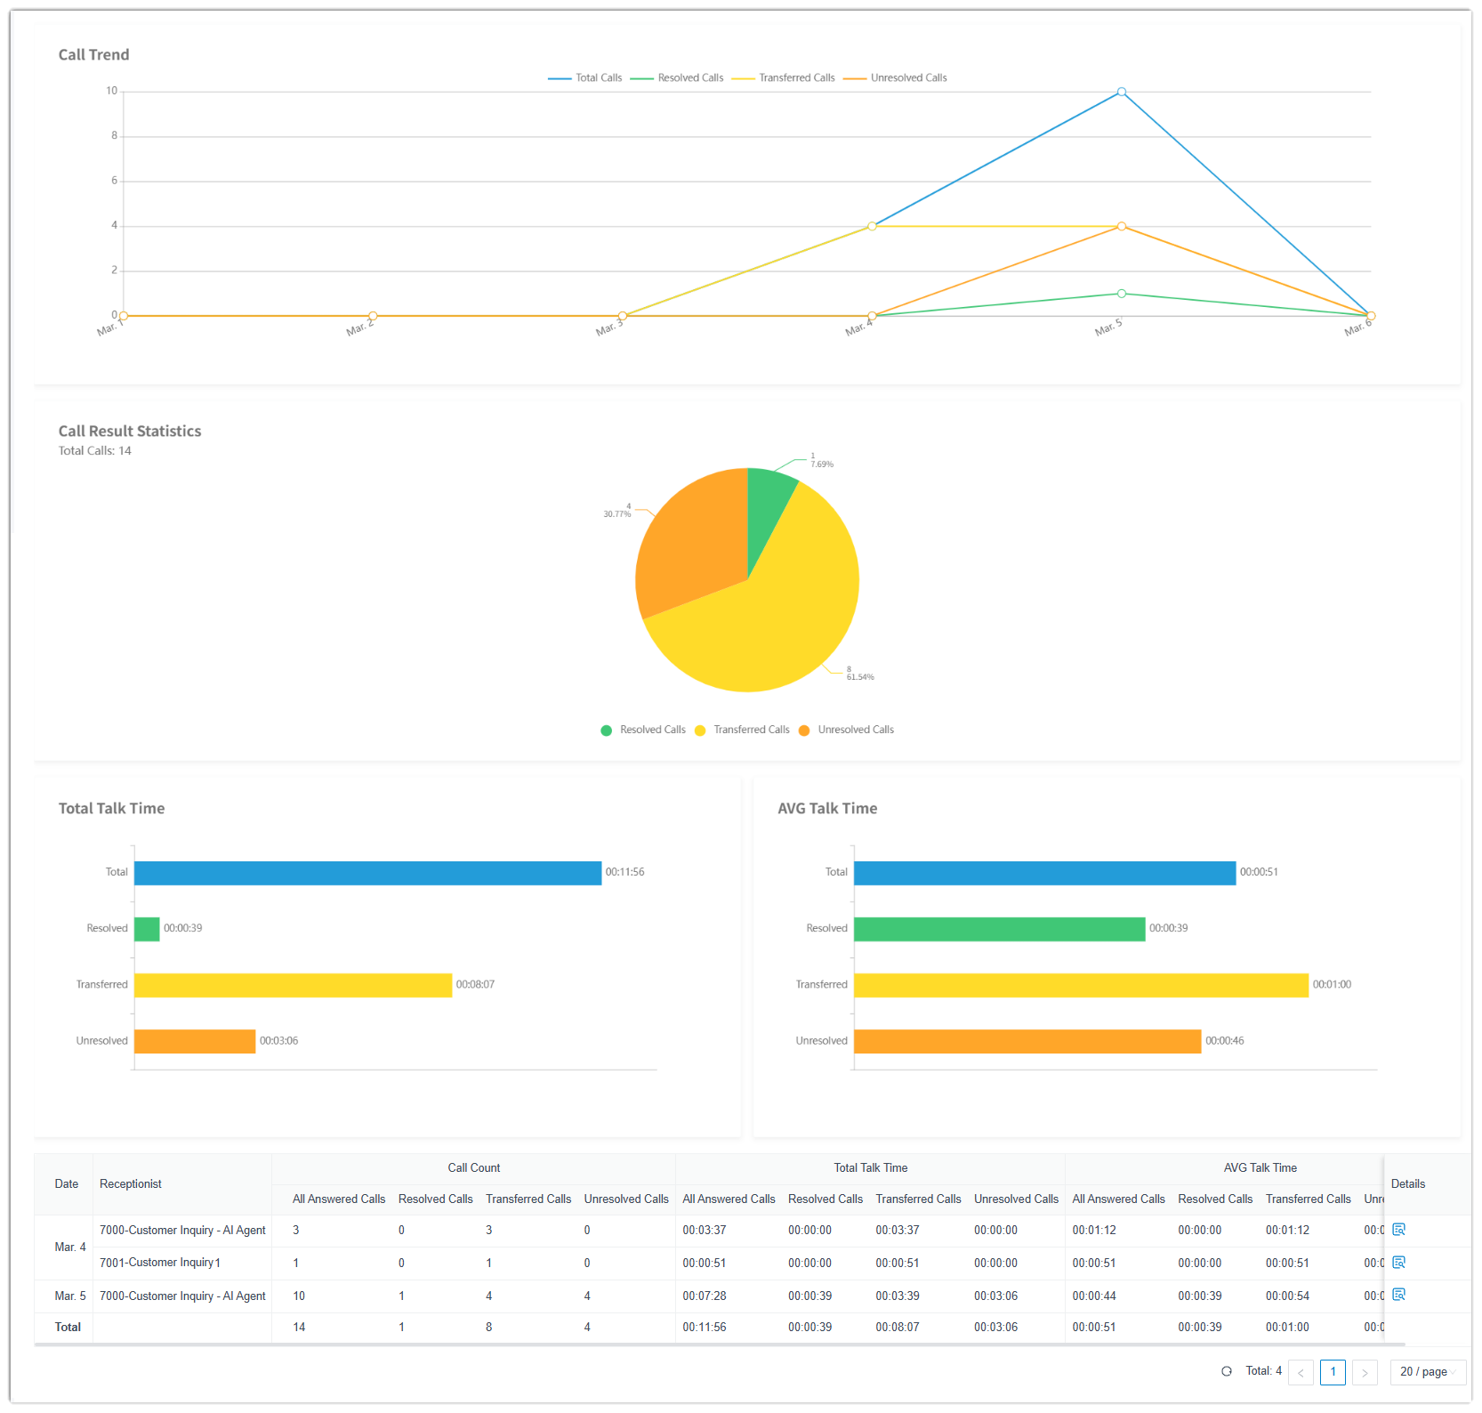Toggle Total Calls legend in Call Trend
Image resolution: width=1482 pixels, height=1413 pixels.
coord(585,78)
